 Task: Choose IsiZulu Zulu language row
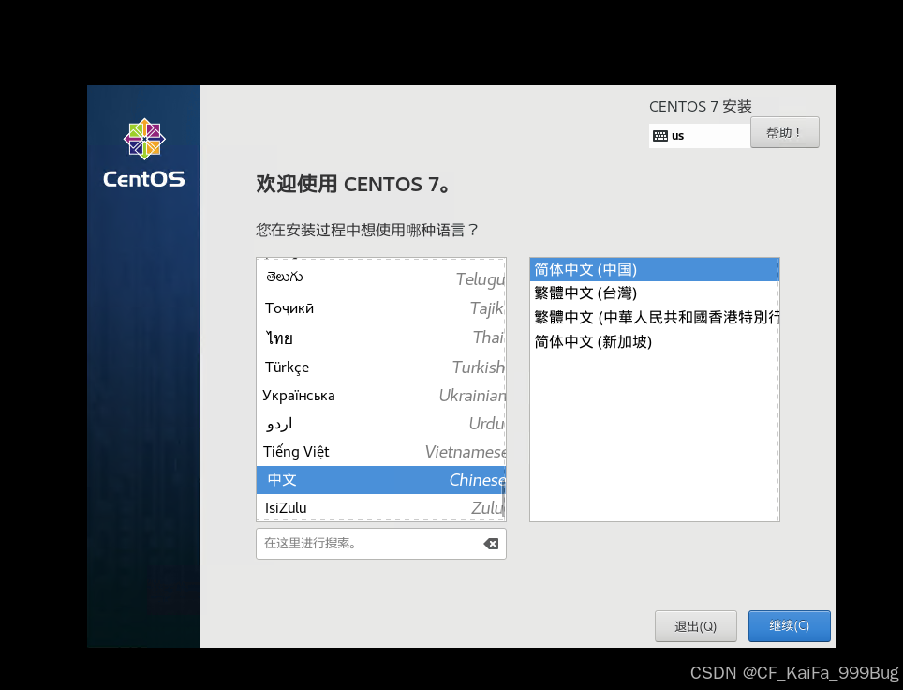[380, 508]
